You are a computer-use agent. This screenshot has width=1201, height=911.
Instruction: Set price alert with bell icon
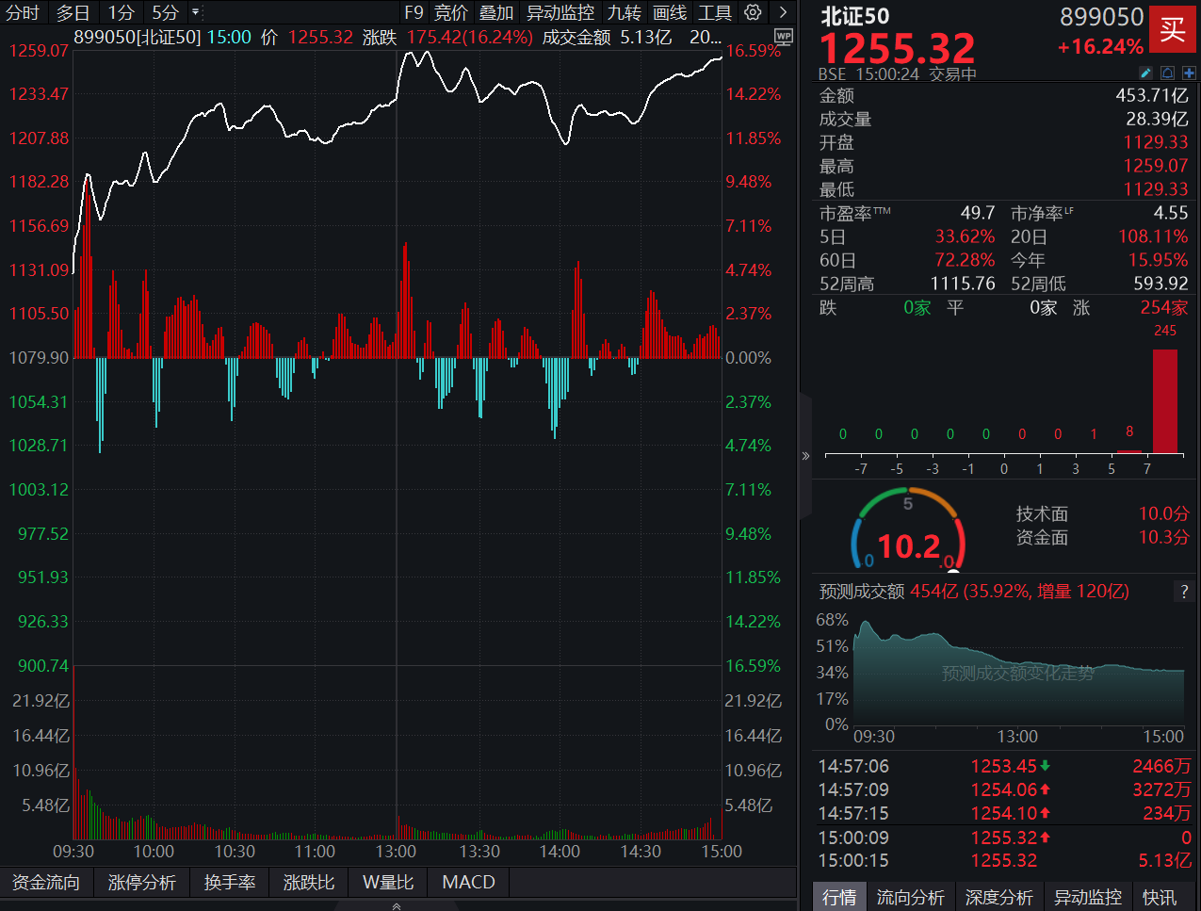coord(1168,73)
